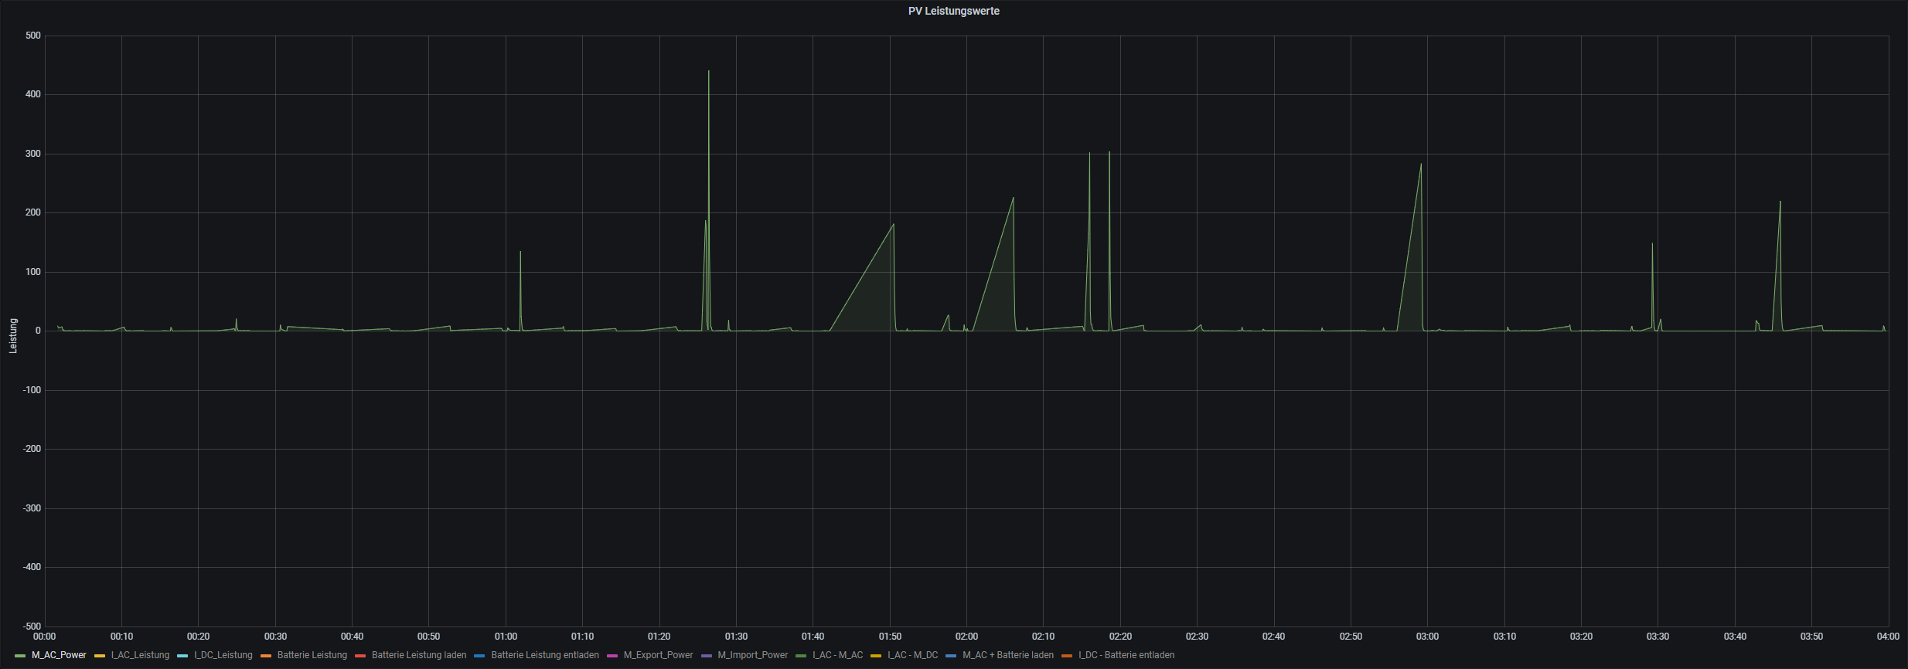Open color picker for M_AC_Power swatch

pos(20,656)
